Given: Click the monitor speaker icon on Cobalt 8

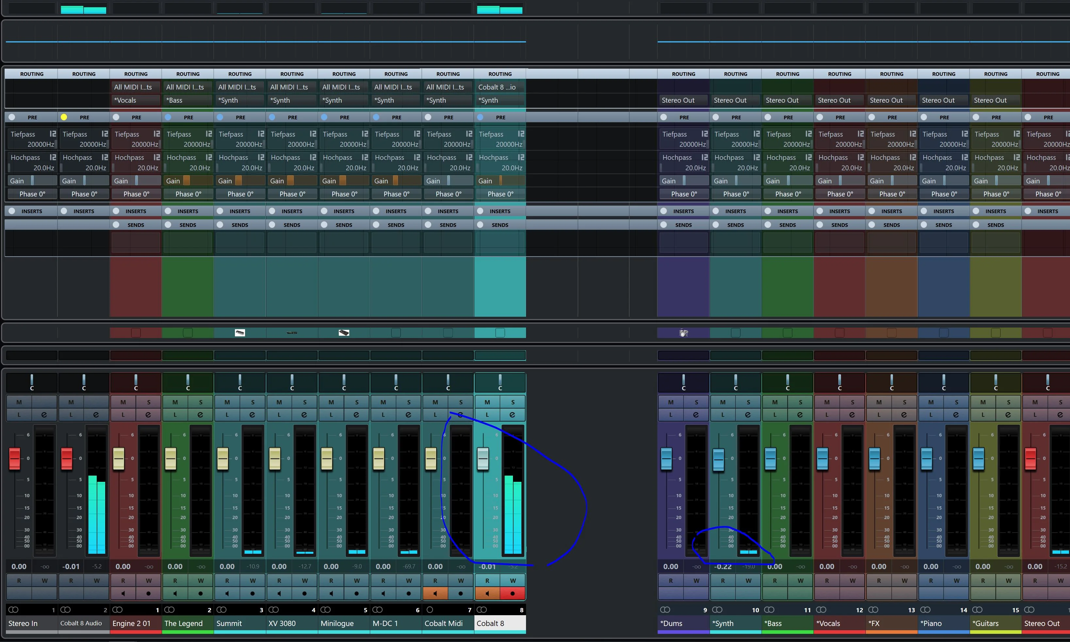Looking at the screenshot, I should click(x=487, y=594).
